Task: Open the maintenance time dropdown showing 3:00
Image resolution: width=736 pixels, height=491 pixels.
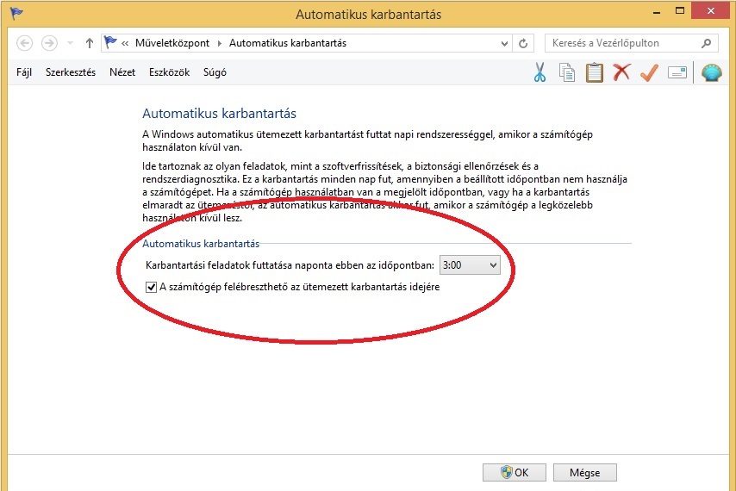Action: pos(470,265)
